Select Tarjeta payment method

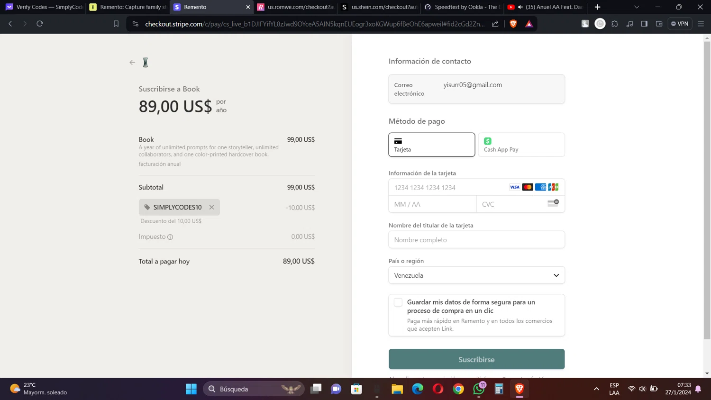click(431, 145)
